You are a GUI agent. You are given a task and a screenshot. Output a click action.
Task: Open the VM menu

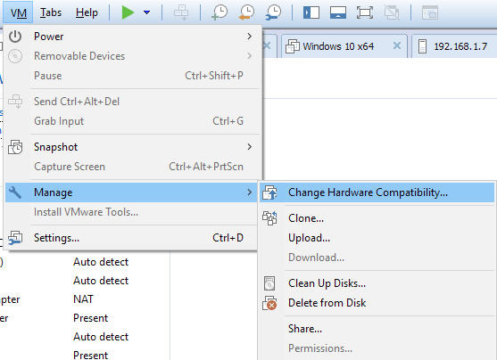pos(19,12)
